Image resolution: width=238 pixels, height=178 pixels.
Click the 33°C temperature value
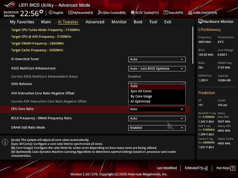point(221,42)
